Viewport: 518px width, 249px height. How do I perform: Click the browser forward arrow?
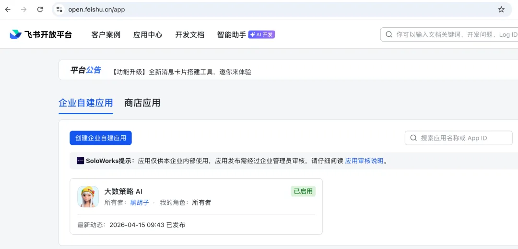(24, 10)
